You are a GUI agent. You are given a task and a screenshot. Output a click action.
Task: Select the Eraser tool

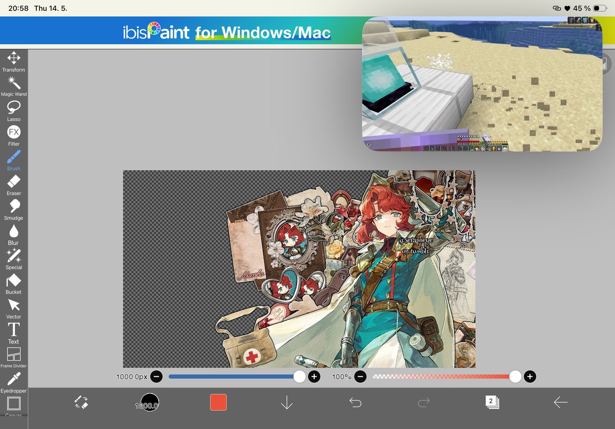click(x=13, y=185)
